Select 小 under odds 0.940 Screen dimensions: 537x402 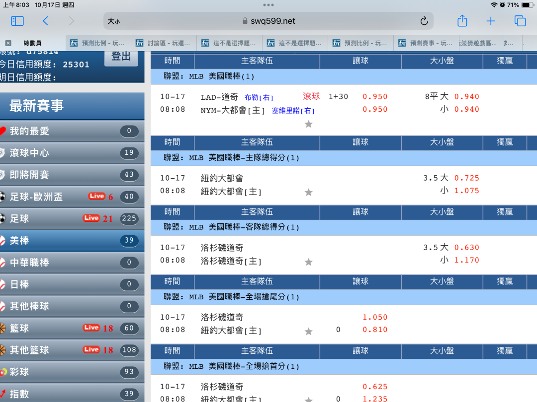tap(467, 109)
